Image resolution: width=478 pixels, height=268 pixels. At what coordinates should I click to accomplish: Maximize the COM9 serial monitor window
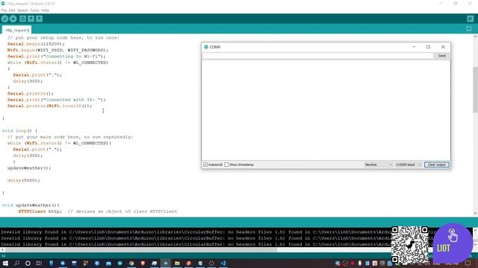click(x=428, y=47)
